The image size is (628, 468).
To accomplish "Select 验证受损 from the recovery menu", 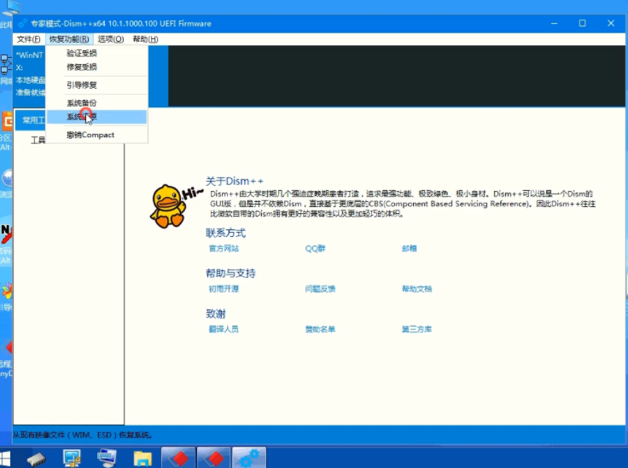I will (82, 54).
